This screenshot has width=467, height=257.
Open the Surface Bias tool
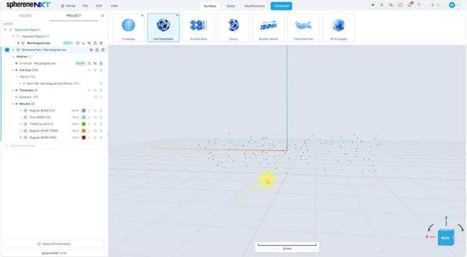pos(199,27)
